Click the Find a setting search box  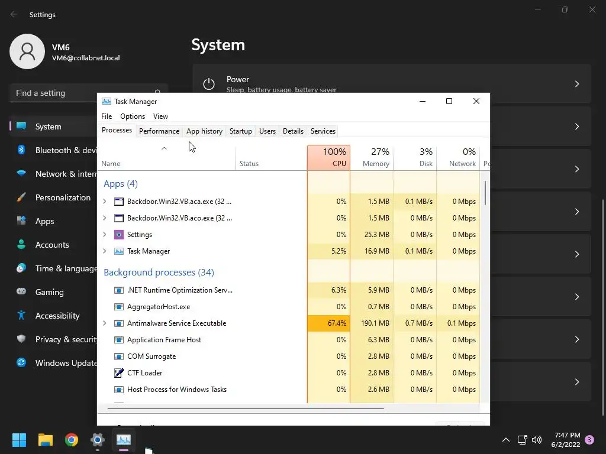click(89, 93)
